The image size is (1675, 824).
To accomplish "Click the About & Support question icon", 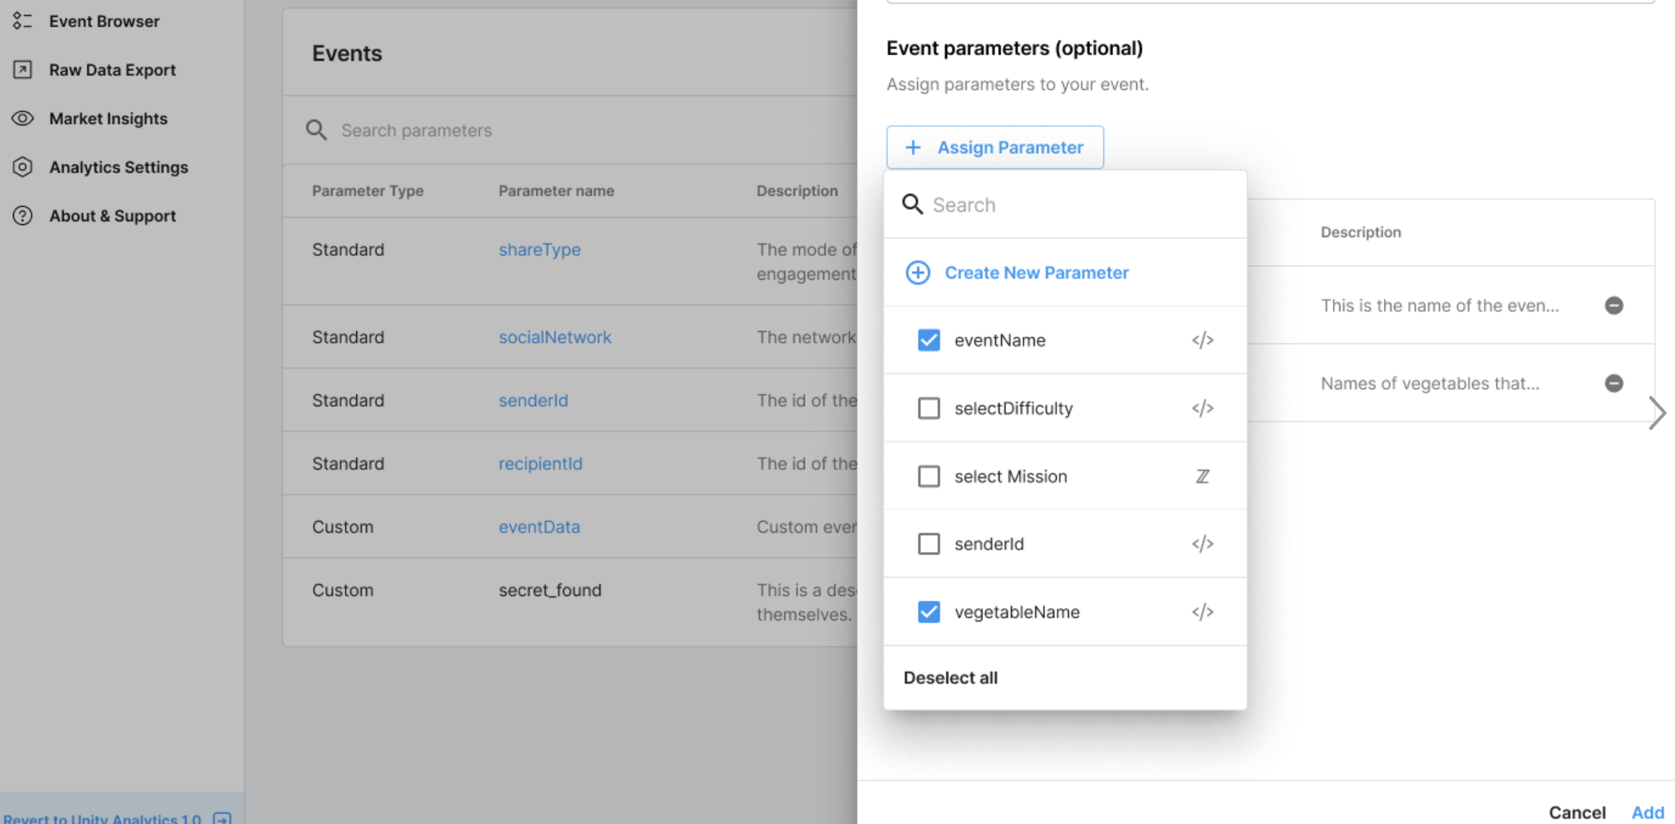I will [x=22, y=216].
